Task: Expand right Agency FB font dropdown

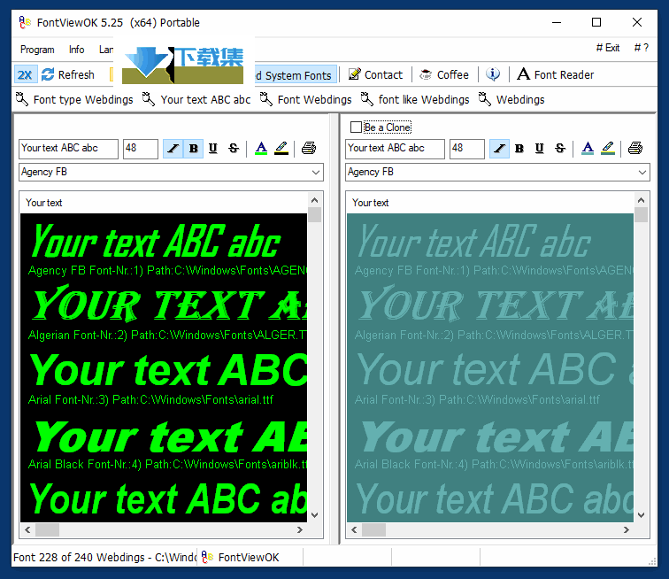Action: coord(642,173)
